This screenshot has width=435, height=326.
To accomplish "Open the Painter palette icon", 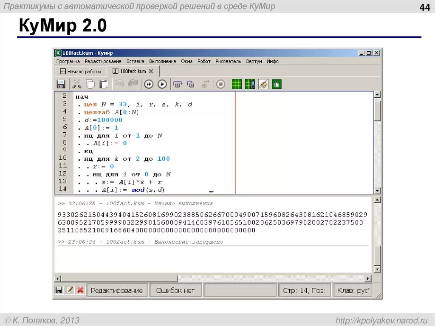I will click(263, 84).
